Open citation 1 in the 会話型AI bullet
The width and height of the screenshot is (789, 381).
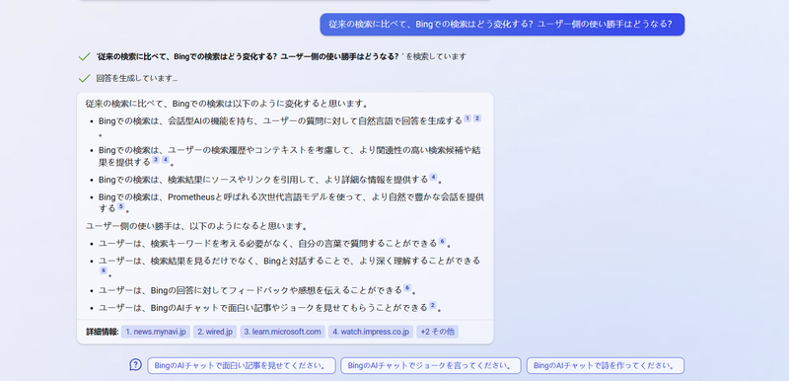click(x=467, y=118)
